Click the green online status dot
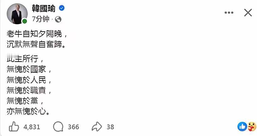The width and height of the screenshot is (257, 136). [x=25, y=22]
